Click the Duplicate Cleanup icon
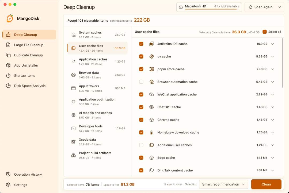This screenshot has height=193, width=289. pyautogui.click(x=8, y=55)
